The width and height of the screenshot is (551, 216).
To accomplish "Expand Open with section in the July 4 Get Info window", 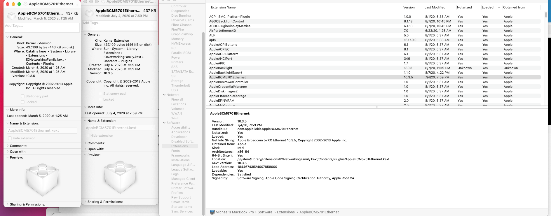I will click(x=85, y=149).
